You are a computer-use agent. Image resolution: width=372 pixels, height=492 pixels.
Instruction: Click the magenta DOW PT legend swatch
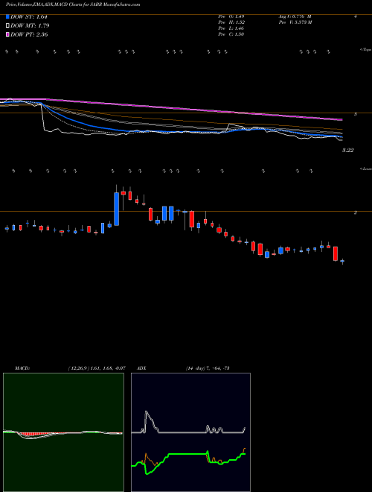(7, 34)
